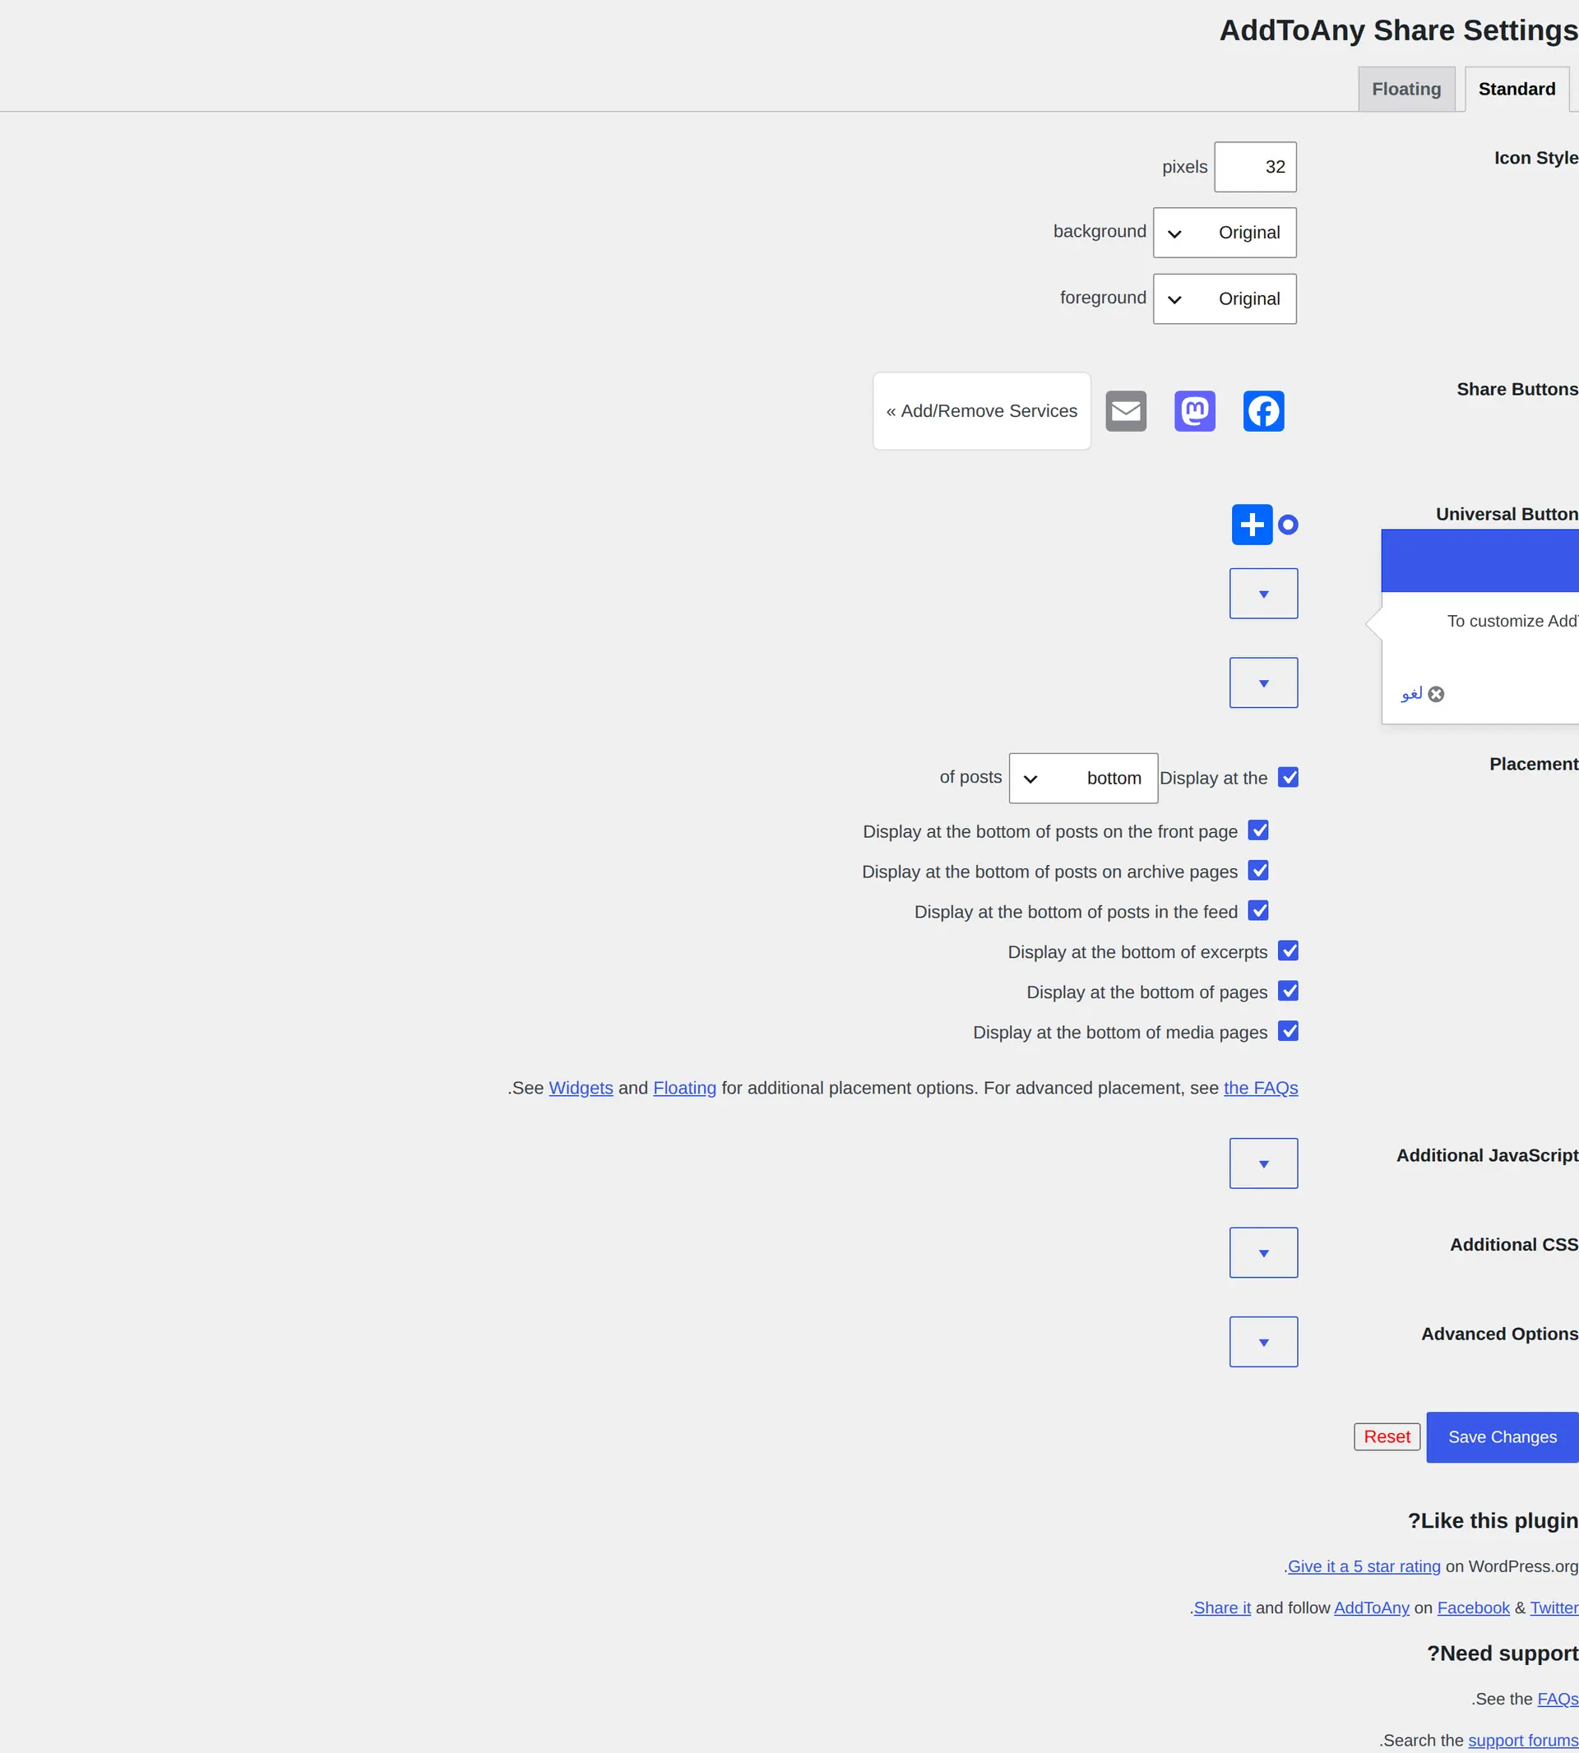Open the Widgets link
Screen dimensions: 1579x1753
pyautogui.click(x=581, y=1089)
